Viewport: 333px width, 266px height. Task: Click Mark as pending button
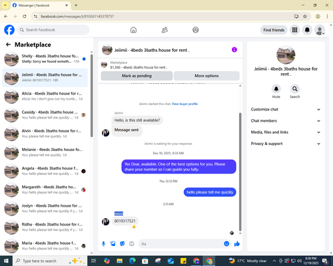[137, 76]
